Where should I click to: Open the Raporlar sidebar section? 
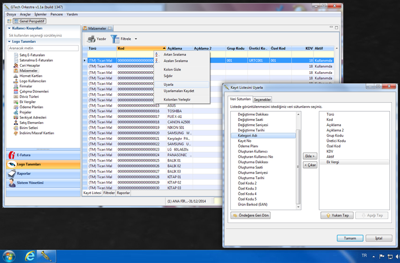[23, 174]
